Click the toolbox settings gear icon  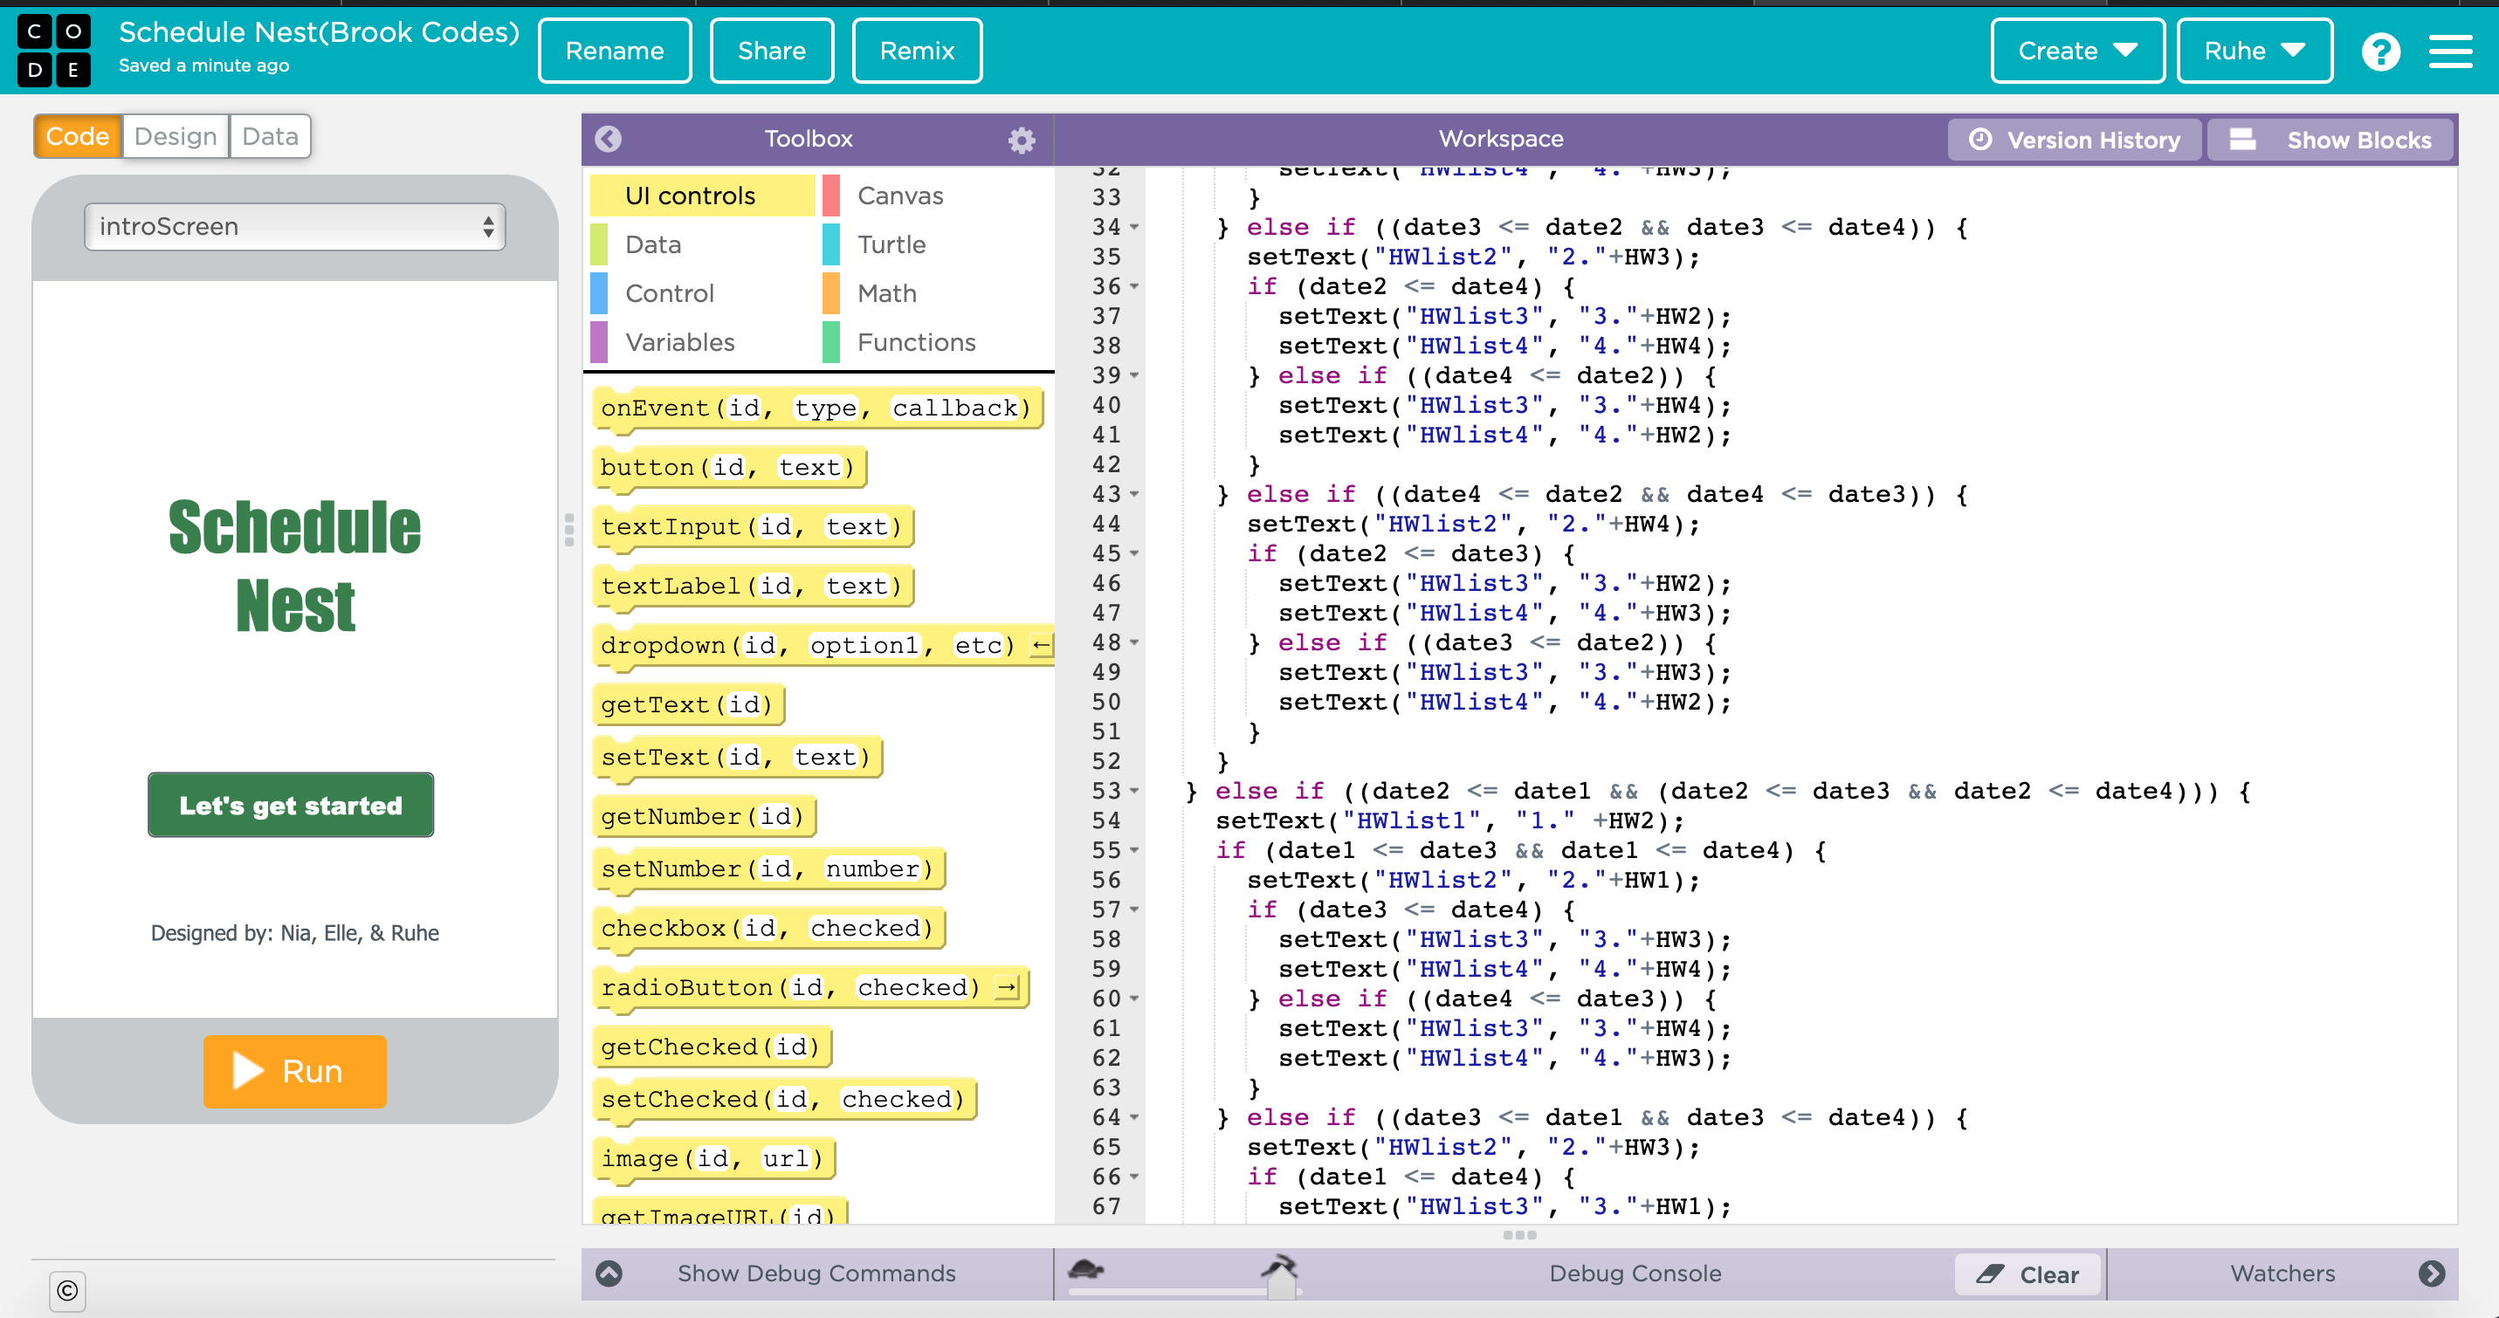coord(1021,140)
